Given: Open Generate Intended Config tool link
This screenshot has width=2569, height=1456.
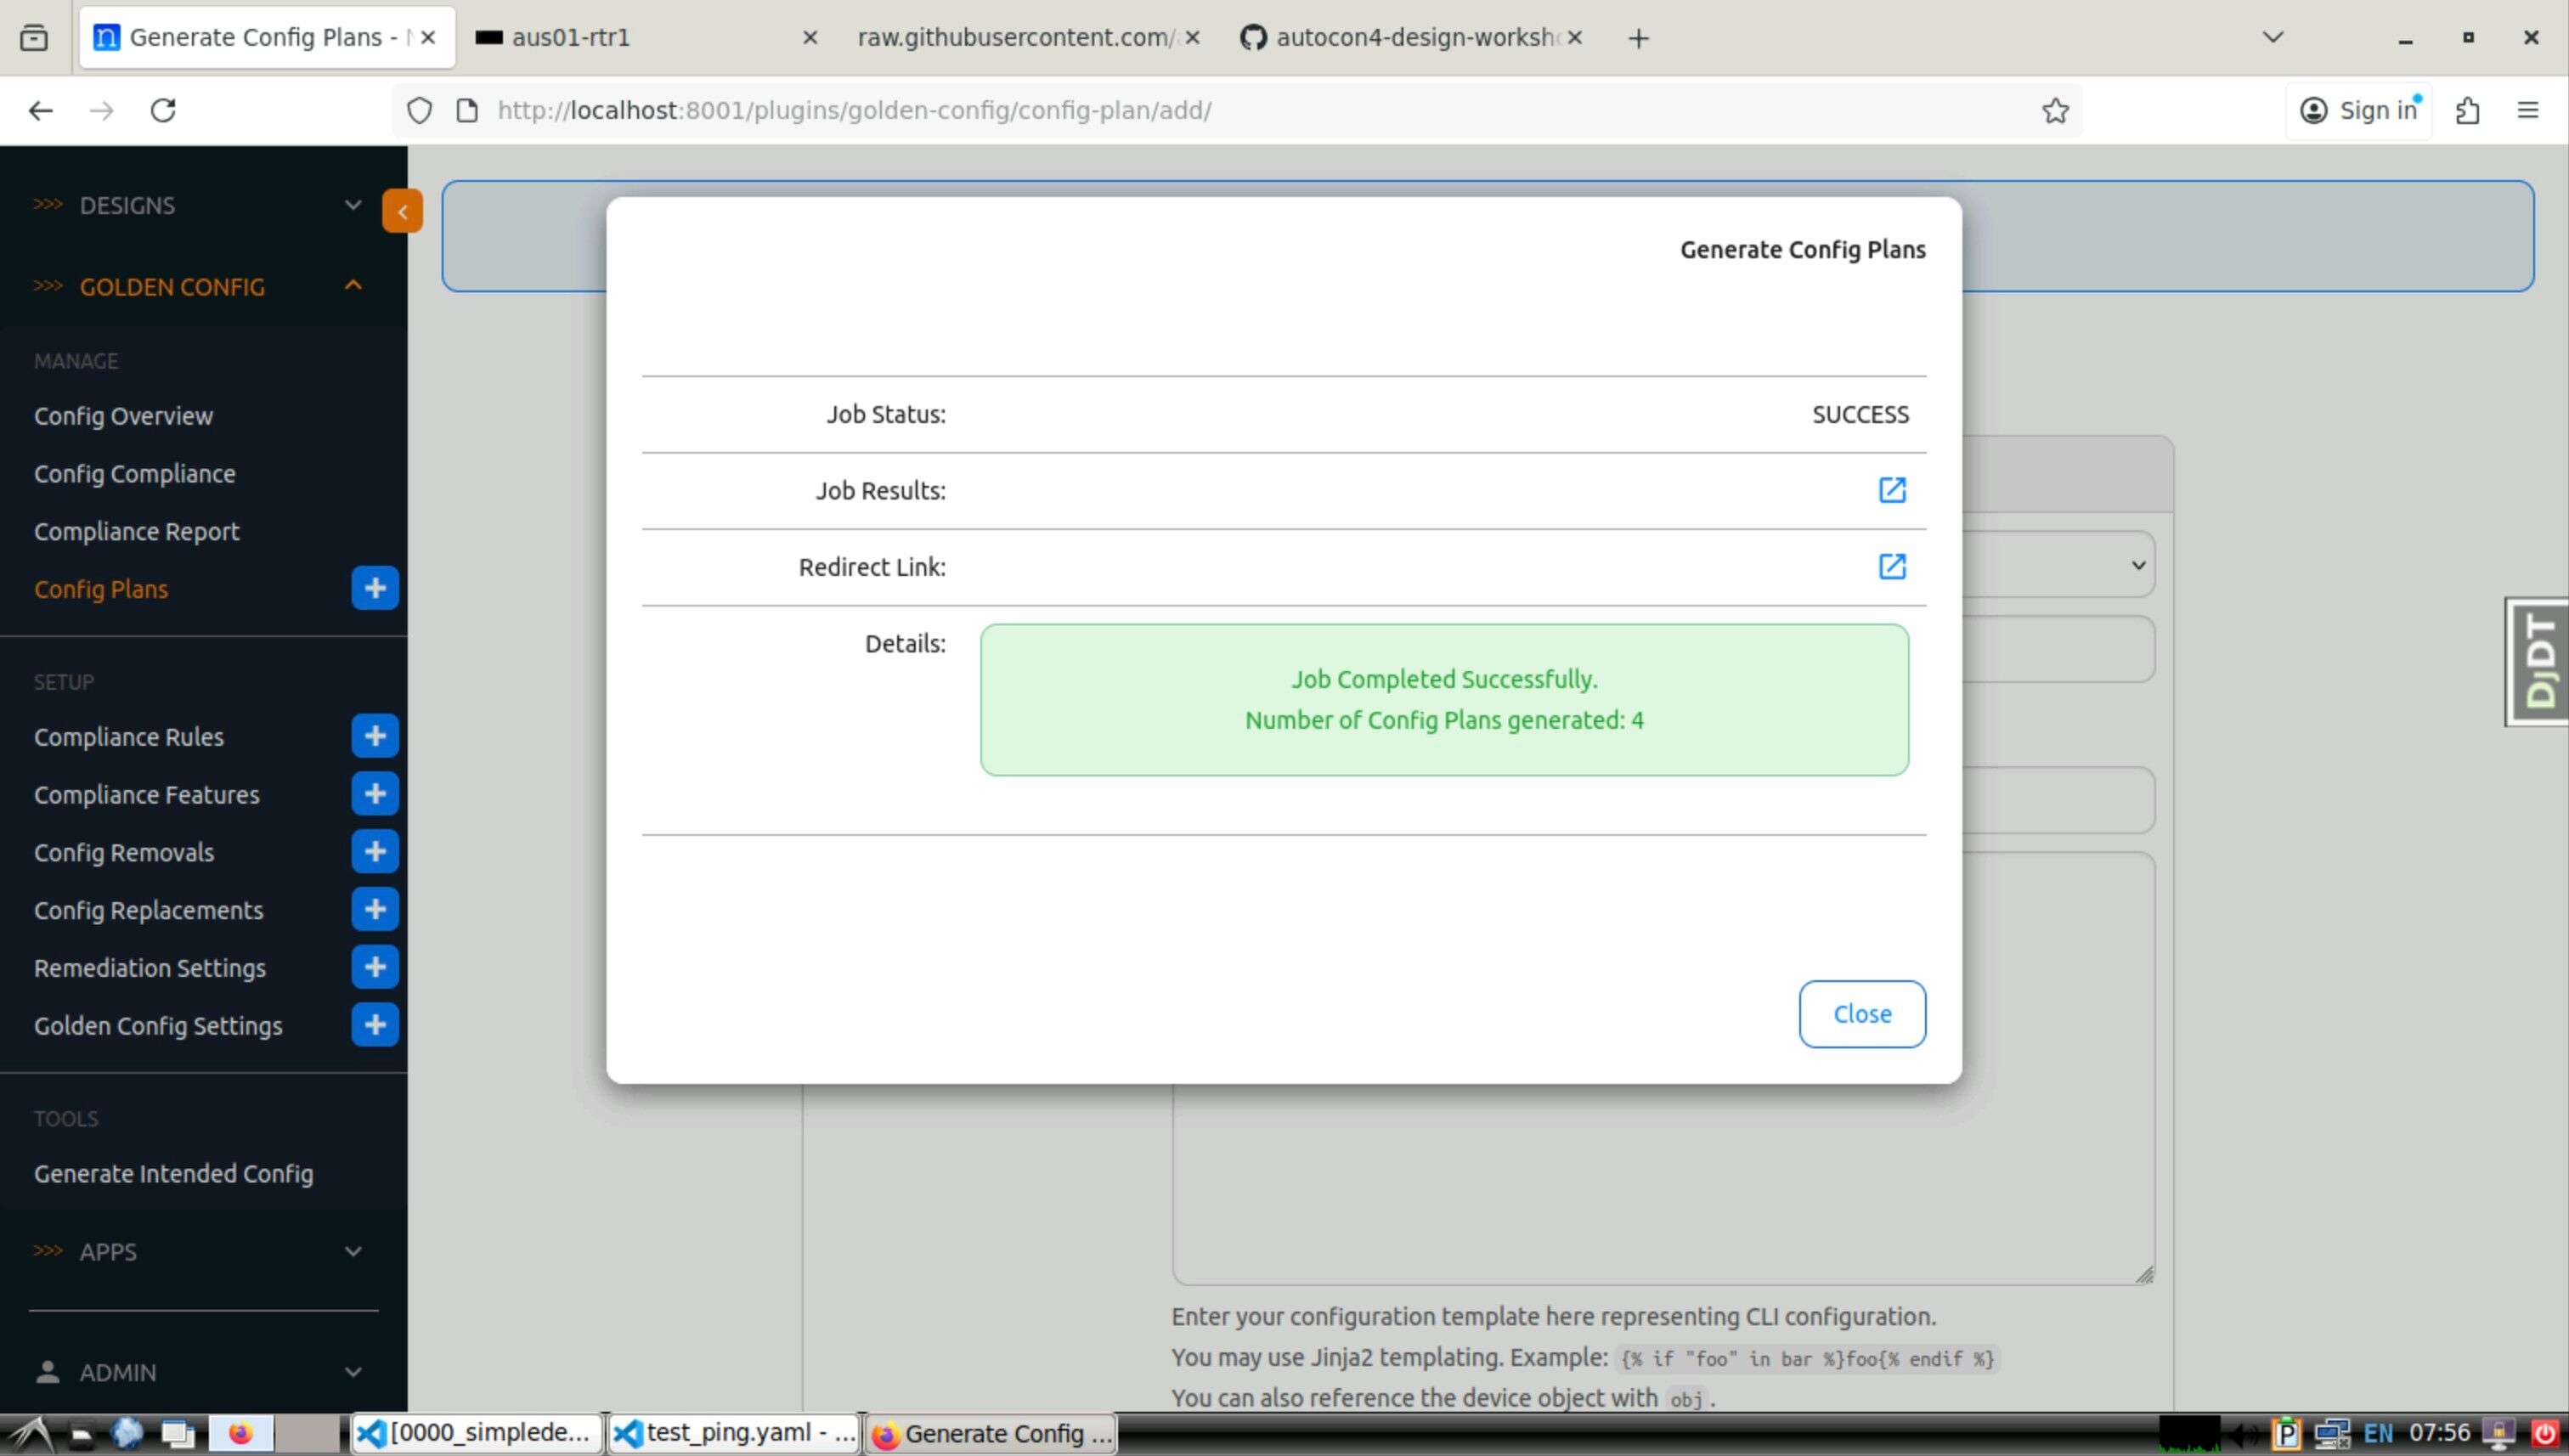Looking at the screenshot, I should [x=173, y=1174].
